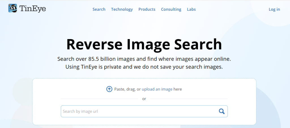The height and width of the screenshot is (128, 290).
Task: Click the TinEye wordmark text
Action: [x=33, y=8]
